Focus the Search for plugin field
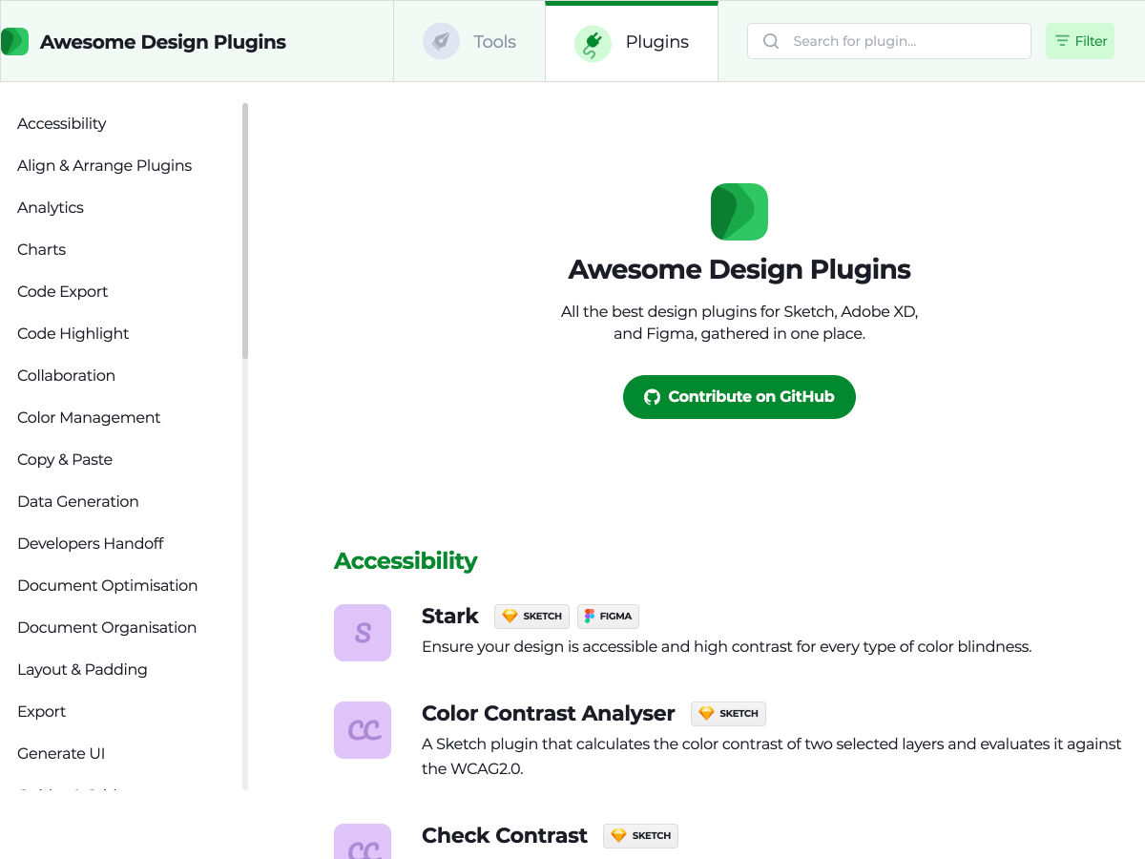 [x=889, y=41]
